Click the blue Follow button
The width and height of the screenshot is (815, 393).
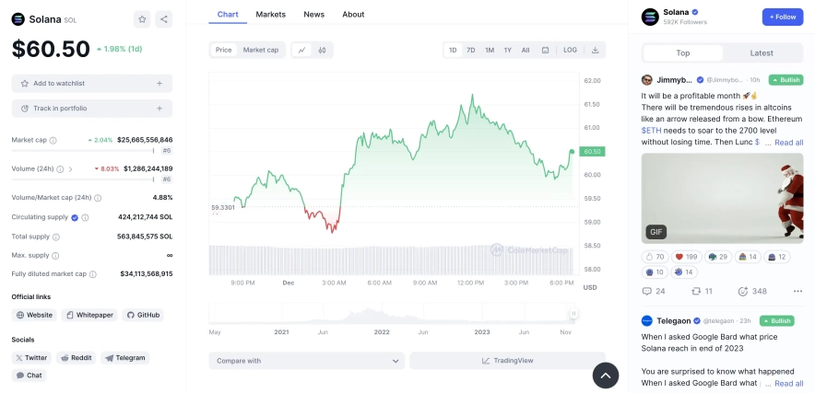[x=782, y=17]
